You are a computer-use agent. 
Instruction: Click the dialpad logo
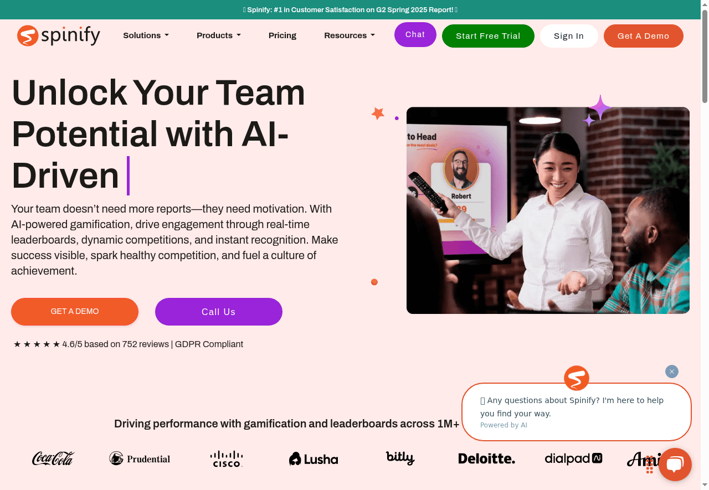tap(573, 458)
